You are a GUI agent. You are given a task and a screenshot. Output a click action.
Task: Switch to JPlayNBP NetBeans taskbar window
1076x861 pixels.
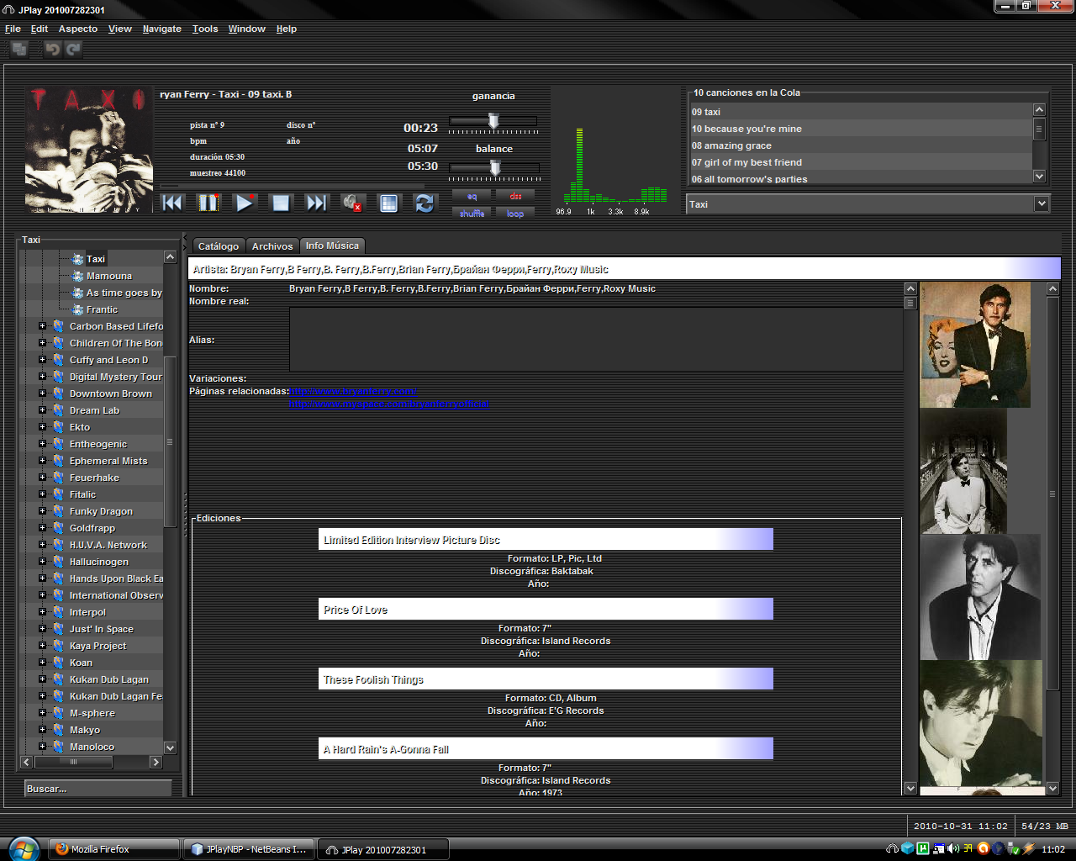pos(249,849)
